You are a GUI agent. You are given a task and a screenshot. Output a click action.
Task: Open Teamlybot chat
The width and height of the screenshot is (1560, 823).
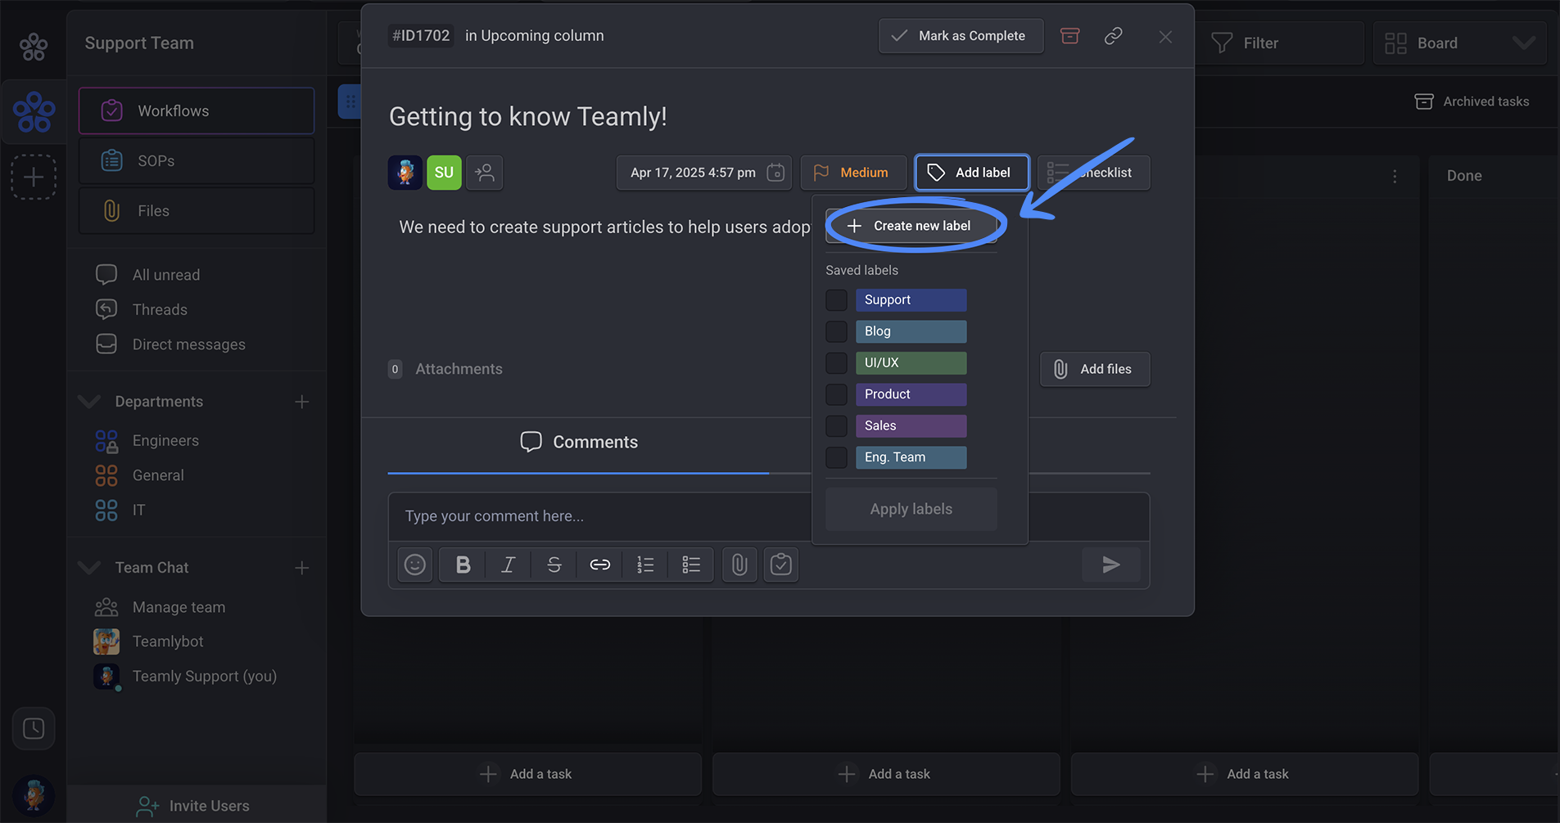point(168,641)
